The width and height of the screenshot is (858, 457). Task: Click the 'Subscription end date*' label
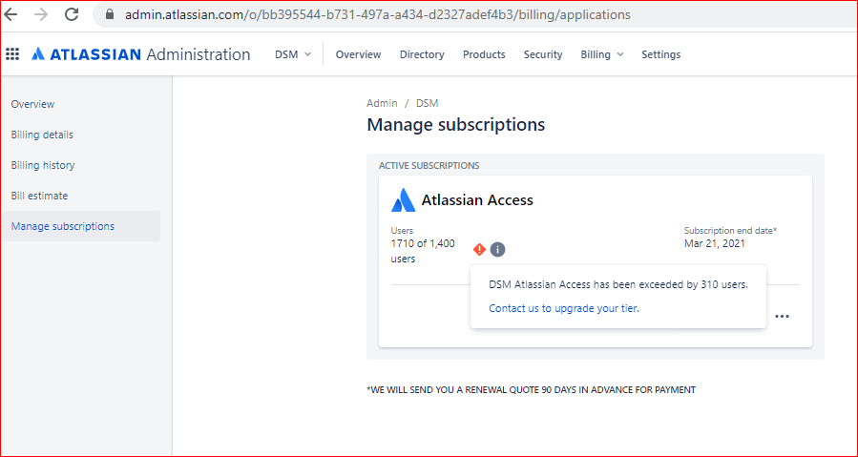point(730,231)
